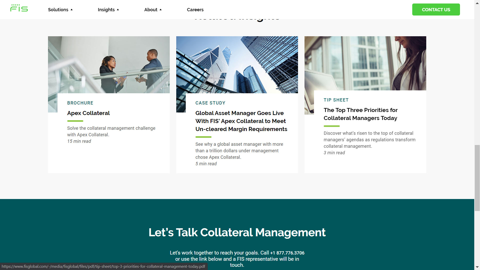The width and height of the screenshot is (480, 270).
Task: Click the TIP SHEET category label
Action: 336,100
